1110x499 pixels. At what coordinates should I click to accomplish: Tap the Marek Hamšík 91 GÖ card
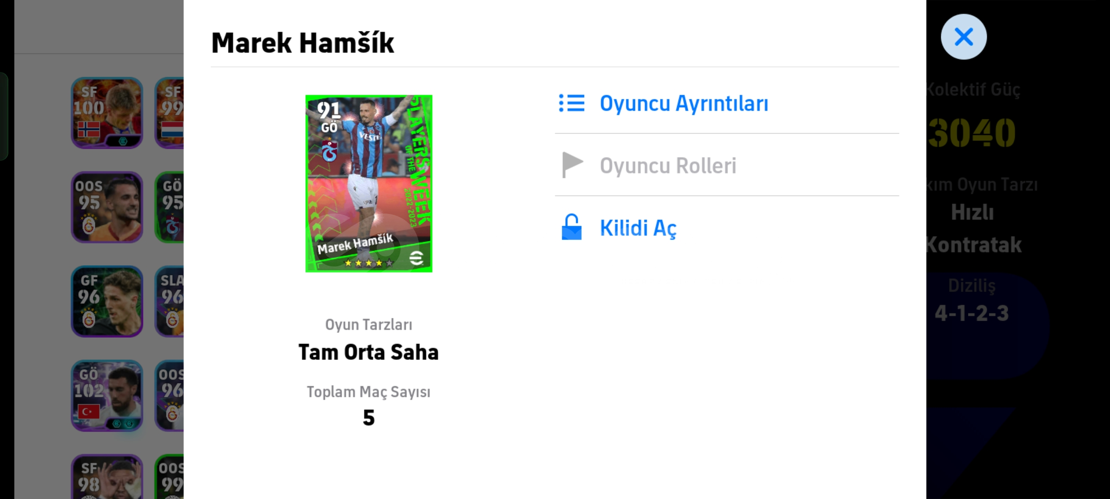(369, 183)
